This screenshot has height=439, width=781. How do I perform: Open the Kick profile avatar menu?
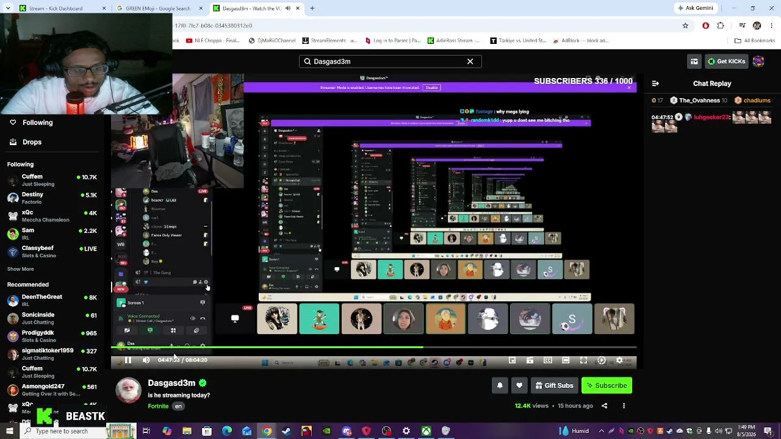pos(758,62)
